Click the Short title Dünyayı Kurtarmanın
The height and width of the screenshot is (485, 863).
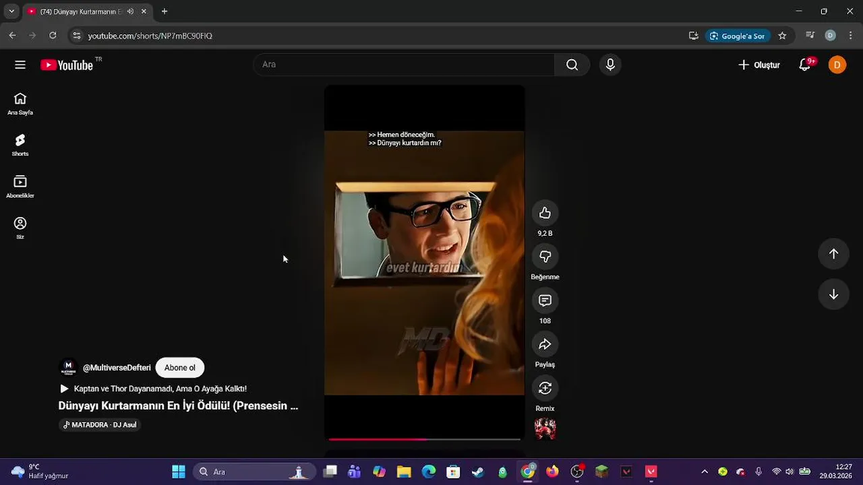pos(178,406)
